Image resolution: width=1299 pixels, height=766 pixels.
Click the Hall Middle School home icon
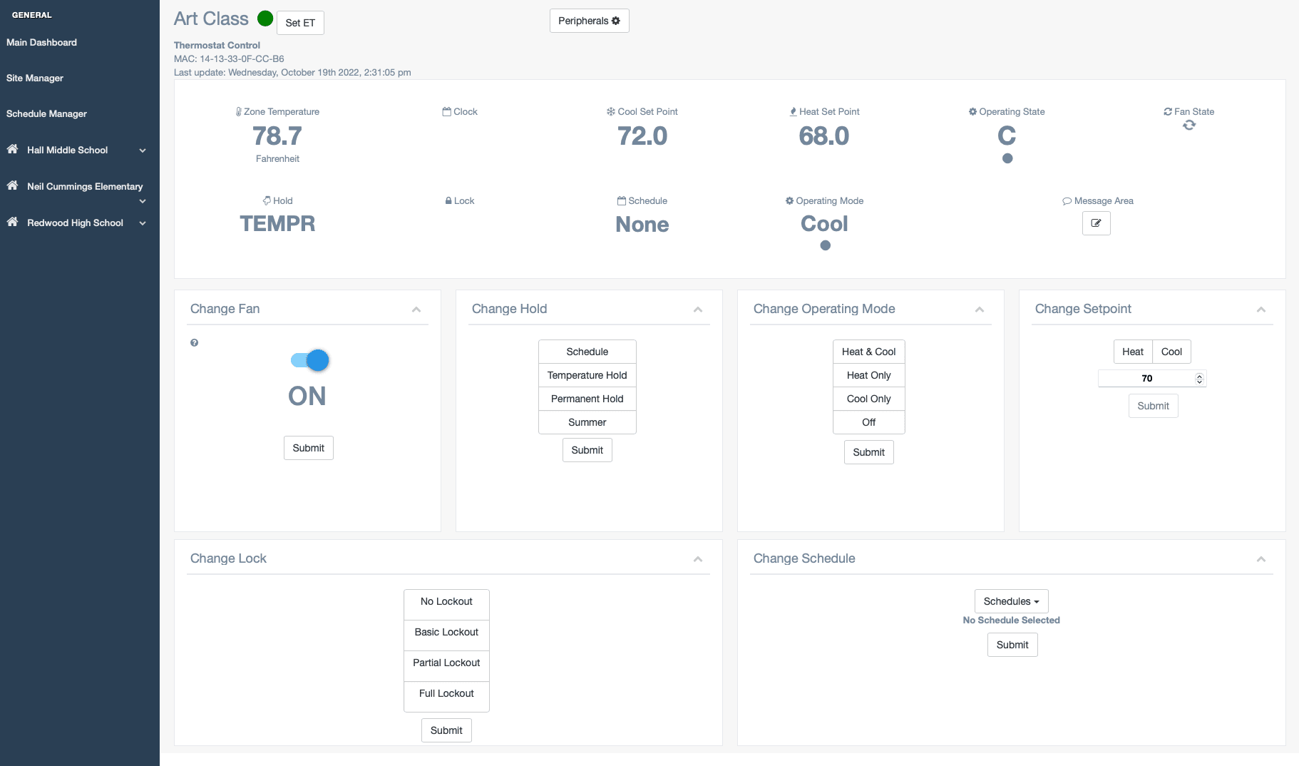(12, 150)
